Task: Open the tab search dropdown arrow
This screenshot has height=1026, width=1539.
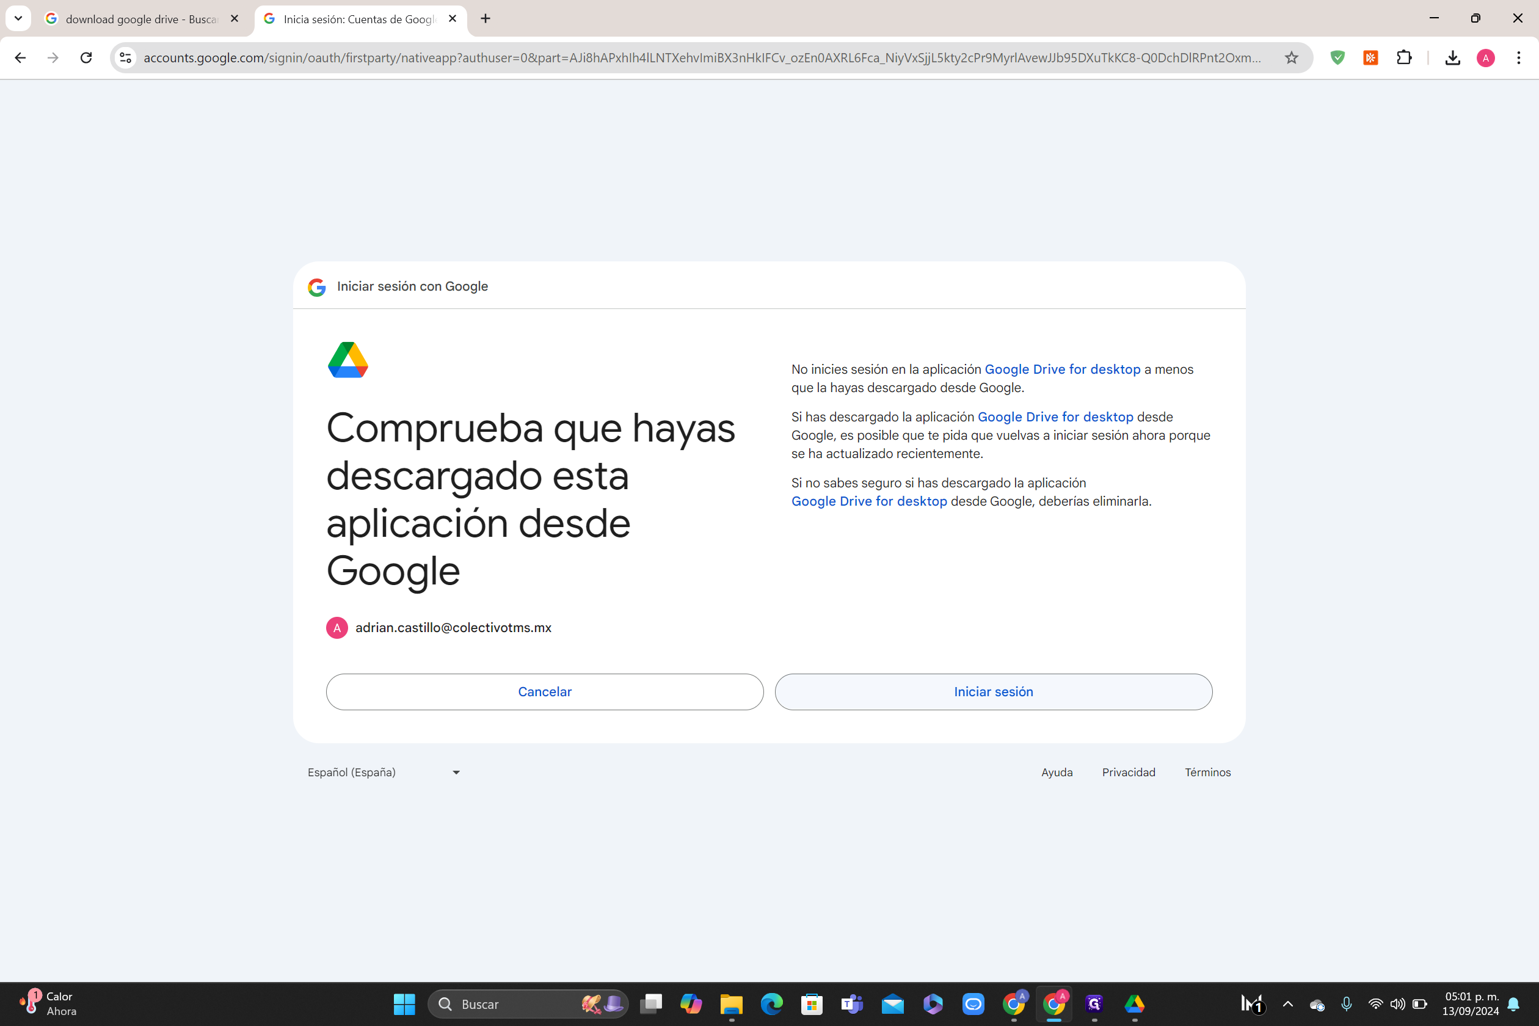Action: click(18, 18)
